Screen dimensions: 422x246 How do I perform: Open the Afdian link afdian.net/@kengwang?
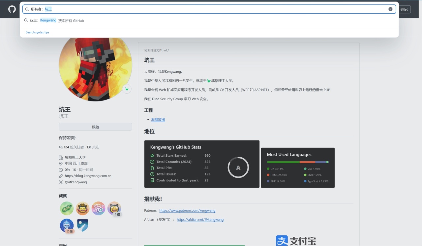[200, 220]
